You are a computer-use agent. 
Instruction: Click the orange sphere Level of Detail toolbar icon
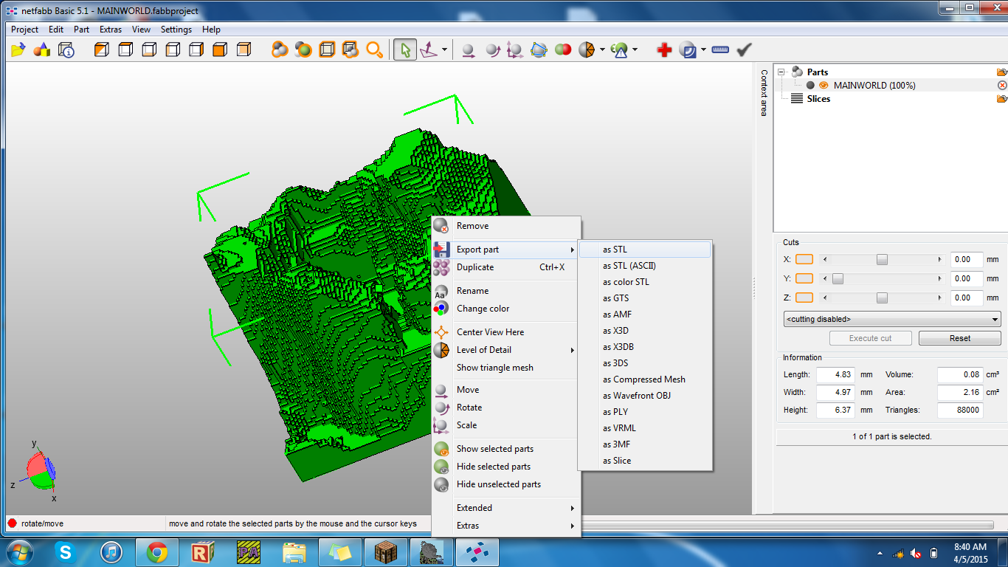pyautogui.click(x=587, y=49)
